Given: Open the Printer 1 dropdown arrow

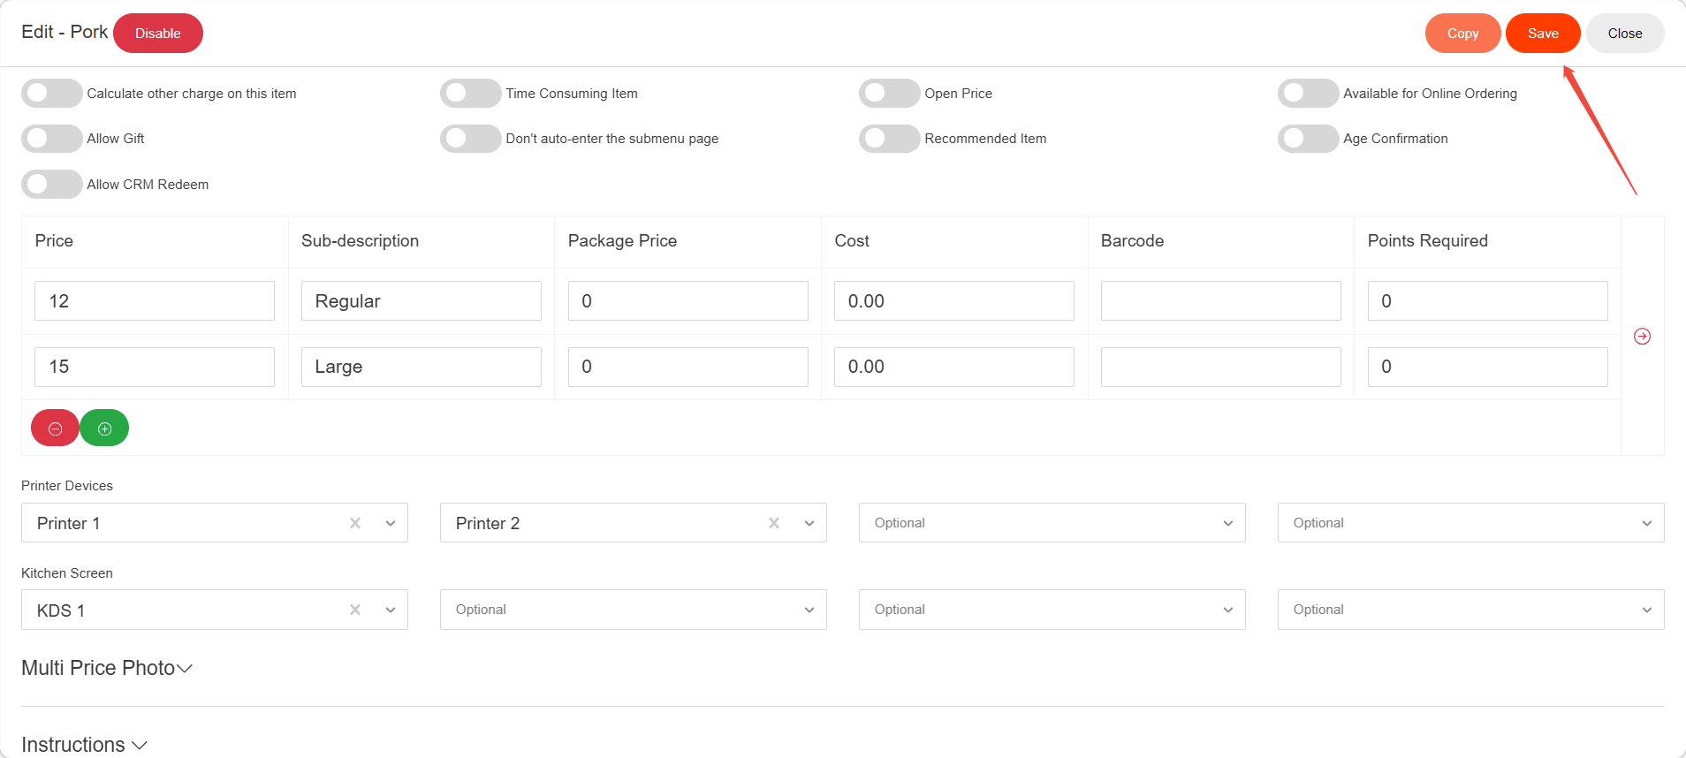Looking at the screenshot, I should (x=391, y=523).
